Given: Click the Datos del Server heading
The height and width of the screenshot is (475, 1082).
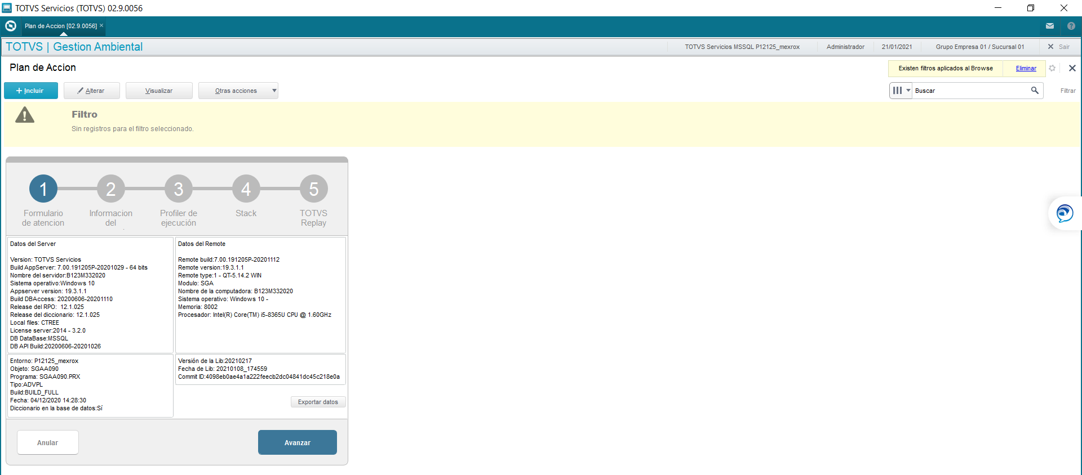Looking at the screenshot, I should pyautogui.click(x=33, y=244).
